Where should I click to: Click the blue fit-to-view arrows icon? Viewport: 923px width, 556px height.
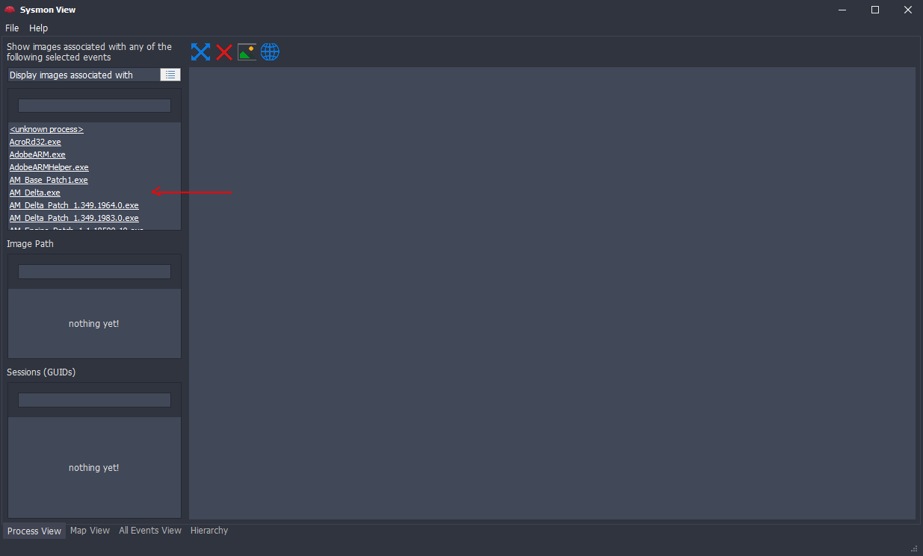pyautogui.click(x=200, y=51)
